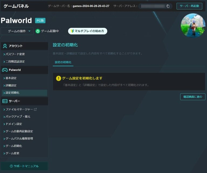The height and width of the screenshot is (173, 207).
Task: Click the Palworld gamepad icon
Action: tap(5, 70)
